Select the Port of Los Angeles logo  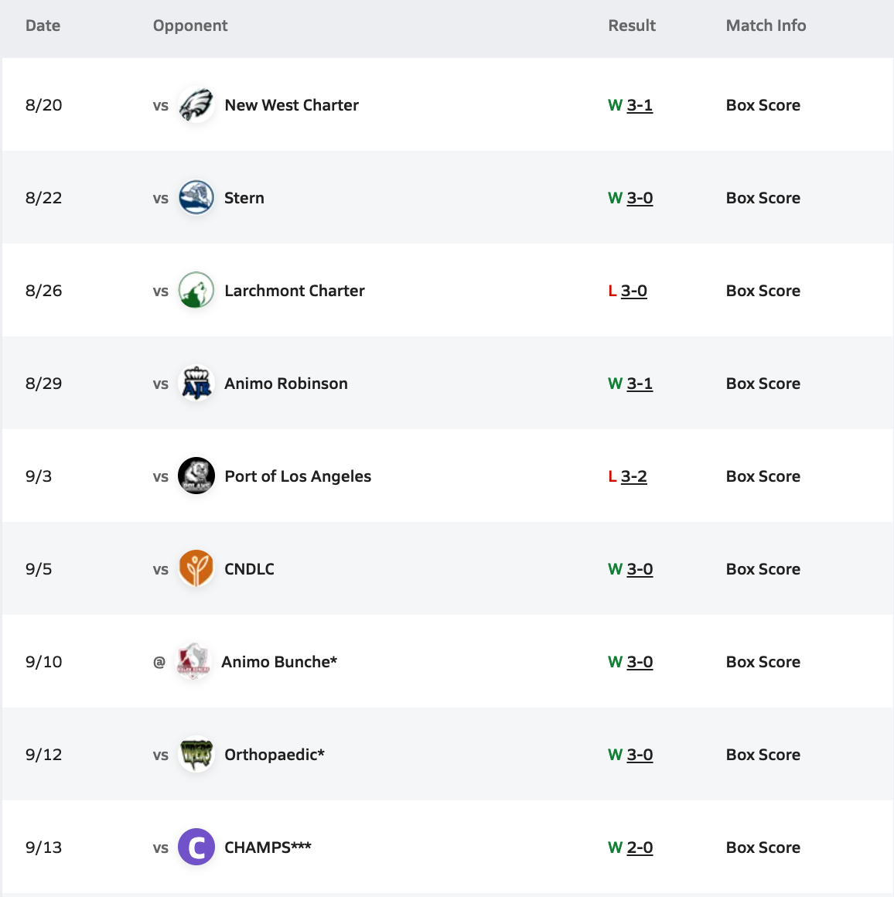[x=196, y=476]
